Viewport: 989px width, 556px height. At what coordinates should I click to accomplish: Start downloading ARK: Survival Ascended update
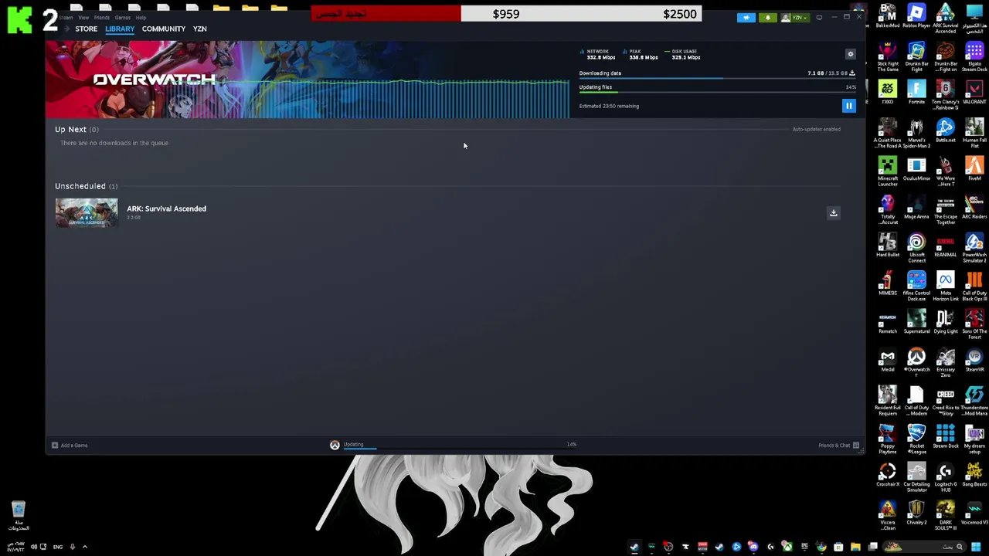point(833,213)
